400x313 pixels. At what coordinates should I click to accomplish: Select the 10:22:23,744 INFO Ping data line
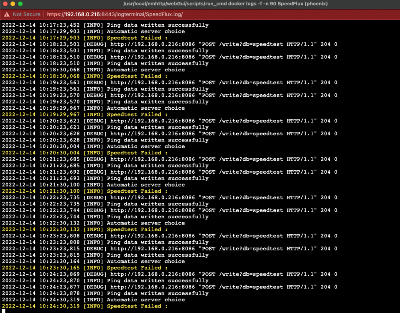pyautogui.click(x=105, y=217)
